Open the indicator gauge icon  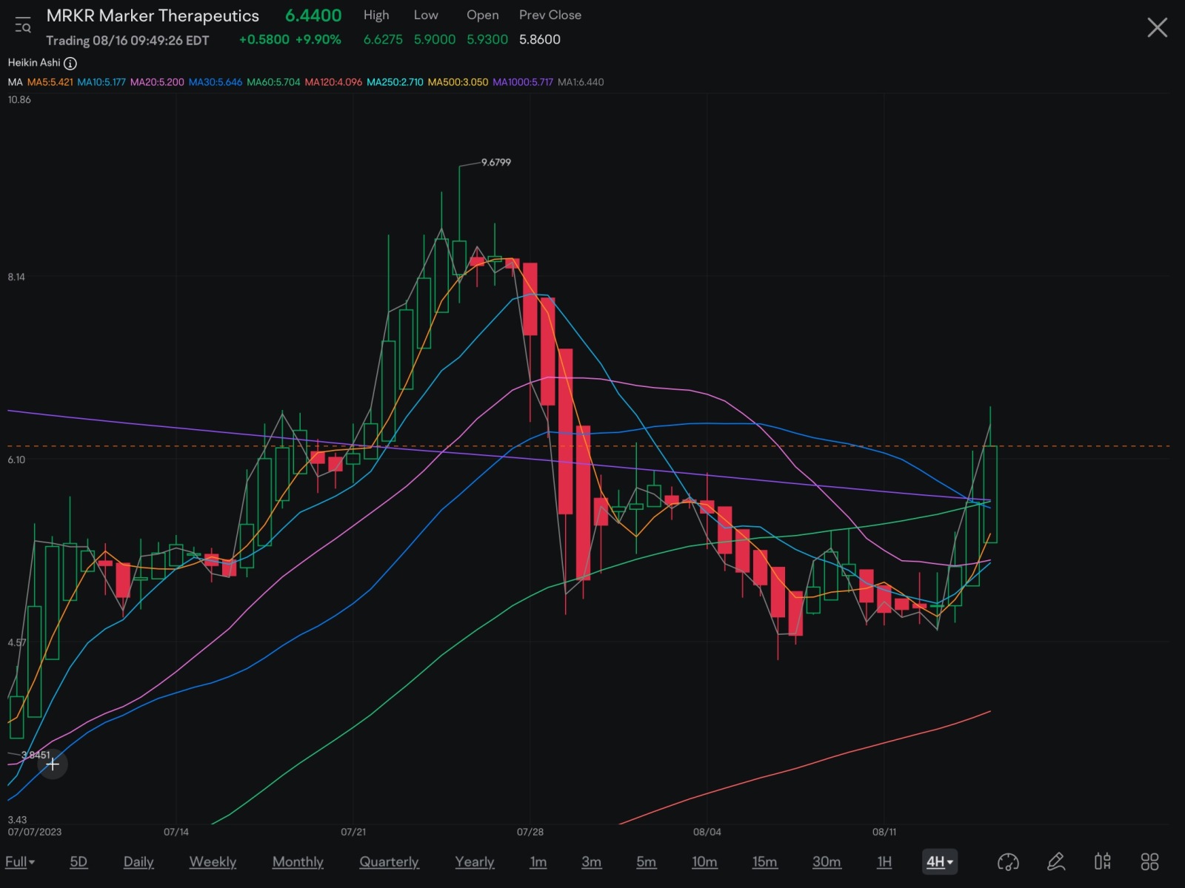[x=1008, y=861]
